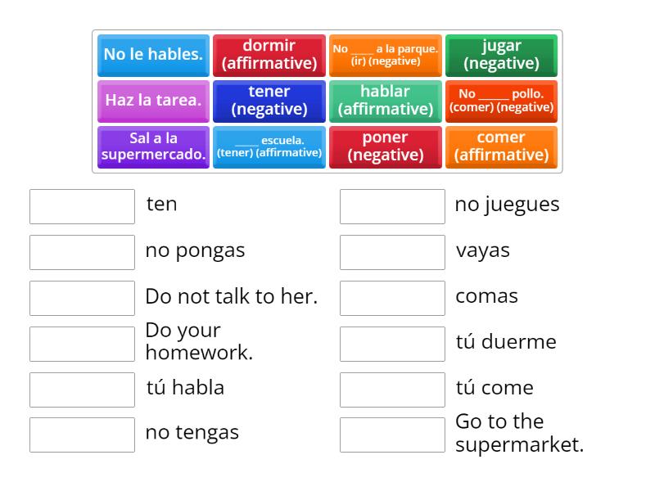Click the answer box next to 'ten'
The width and height of the screenshot is (655, 491).
tap(81, 206)
